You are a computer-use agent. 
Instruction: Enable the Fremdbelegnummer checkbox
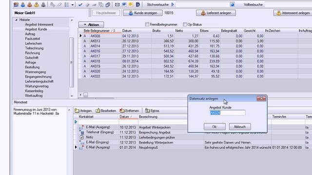[x=147, y=24]
